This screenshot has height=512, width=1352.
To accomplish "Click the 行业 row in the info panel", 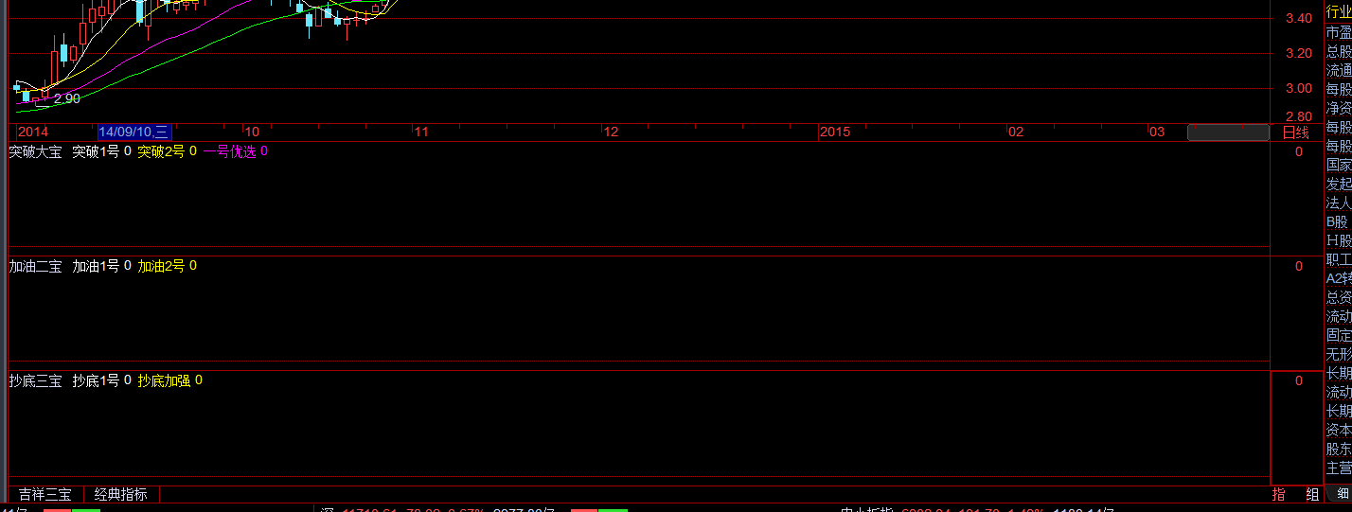I will [x=1339, y=11].
